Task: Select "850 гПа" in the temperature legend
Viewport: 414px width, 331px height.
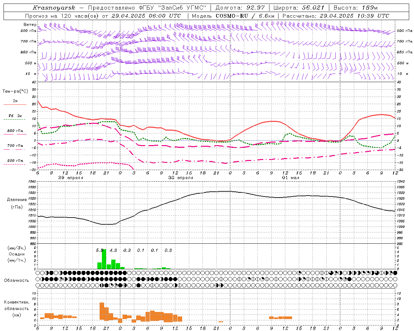Action: [15, 131]
